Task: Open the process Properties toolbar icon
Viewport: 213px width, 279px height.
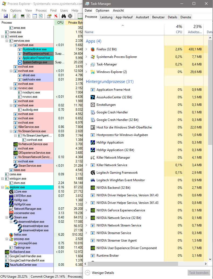Action: tap(49, 16)
